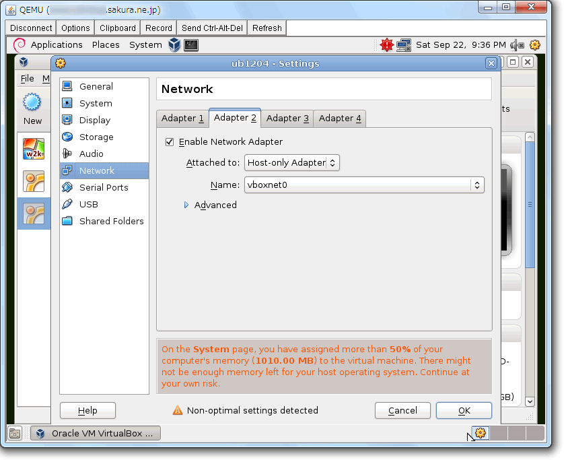This screenshot has height=460, width=564.
Task: Select the highlighted VM icon in list
Action: tap(34, 213)
